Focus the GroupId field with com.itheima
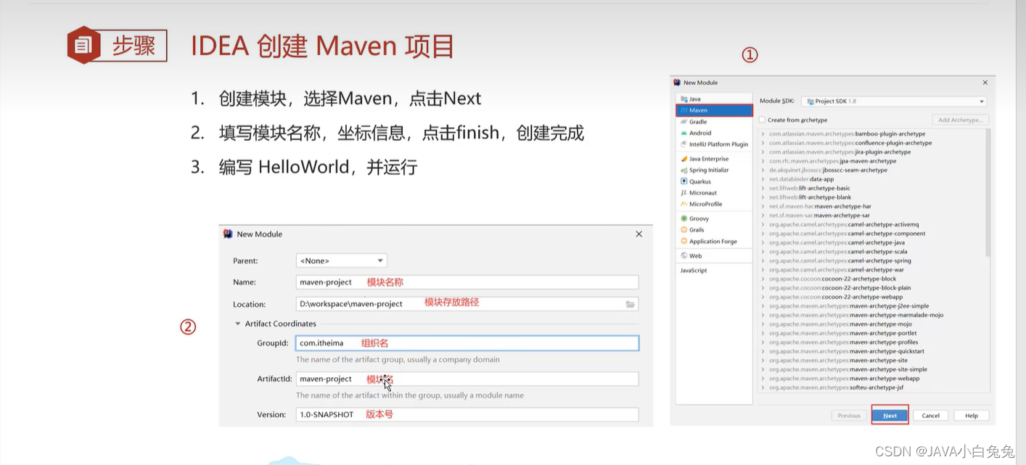Image resolution: width=1026 pixels, height=465 pixels. 467,343
